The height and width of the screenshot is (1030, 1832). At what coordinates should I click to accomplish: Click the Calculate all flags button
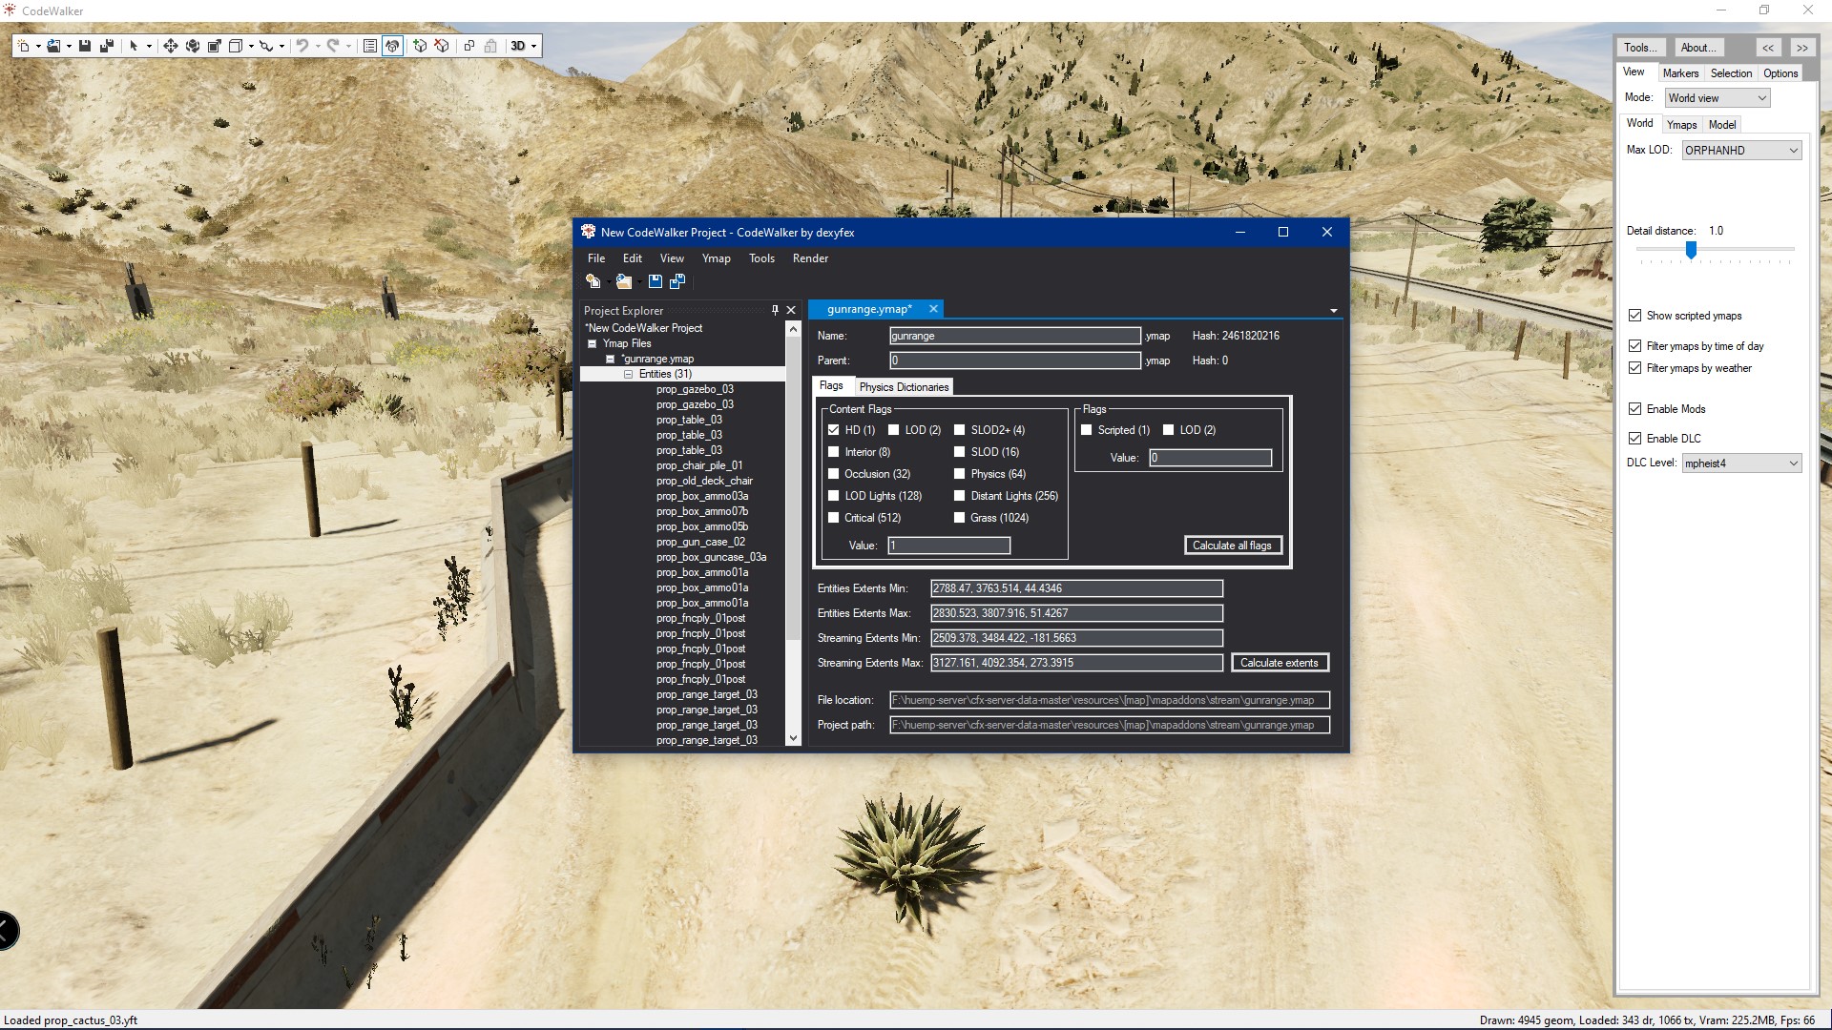(1232, 546)
